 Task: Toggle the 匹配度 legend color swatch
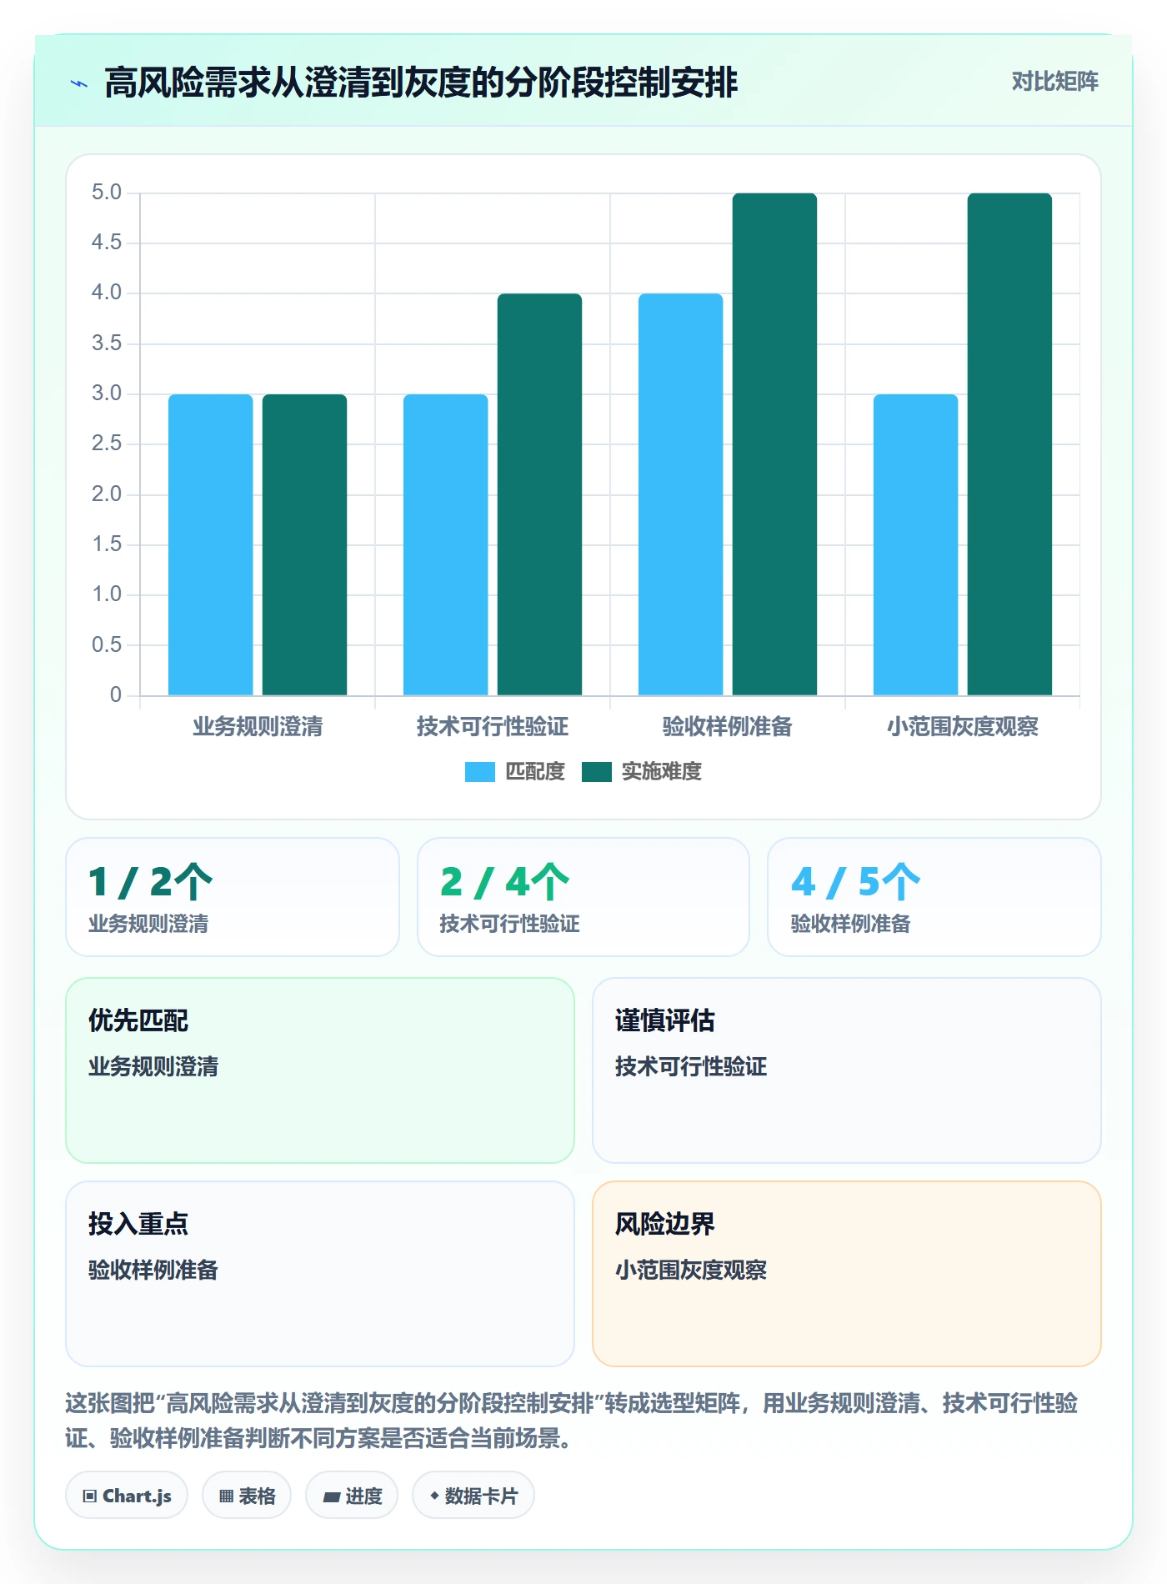(x=479, y=772)
